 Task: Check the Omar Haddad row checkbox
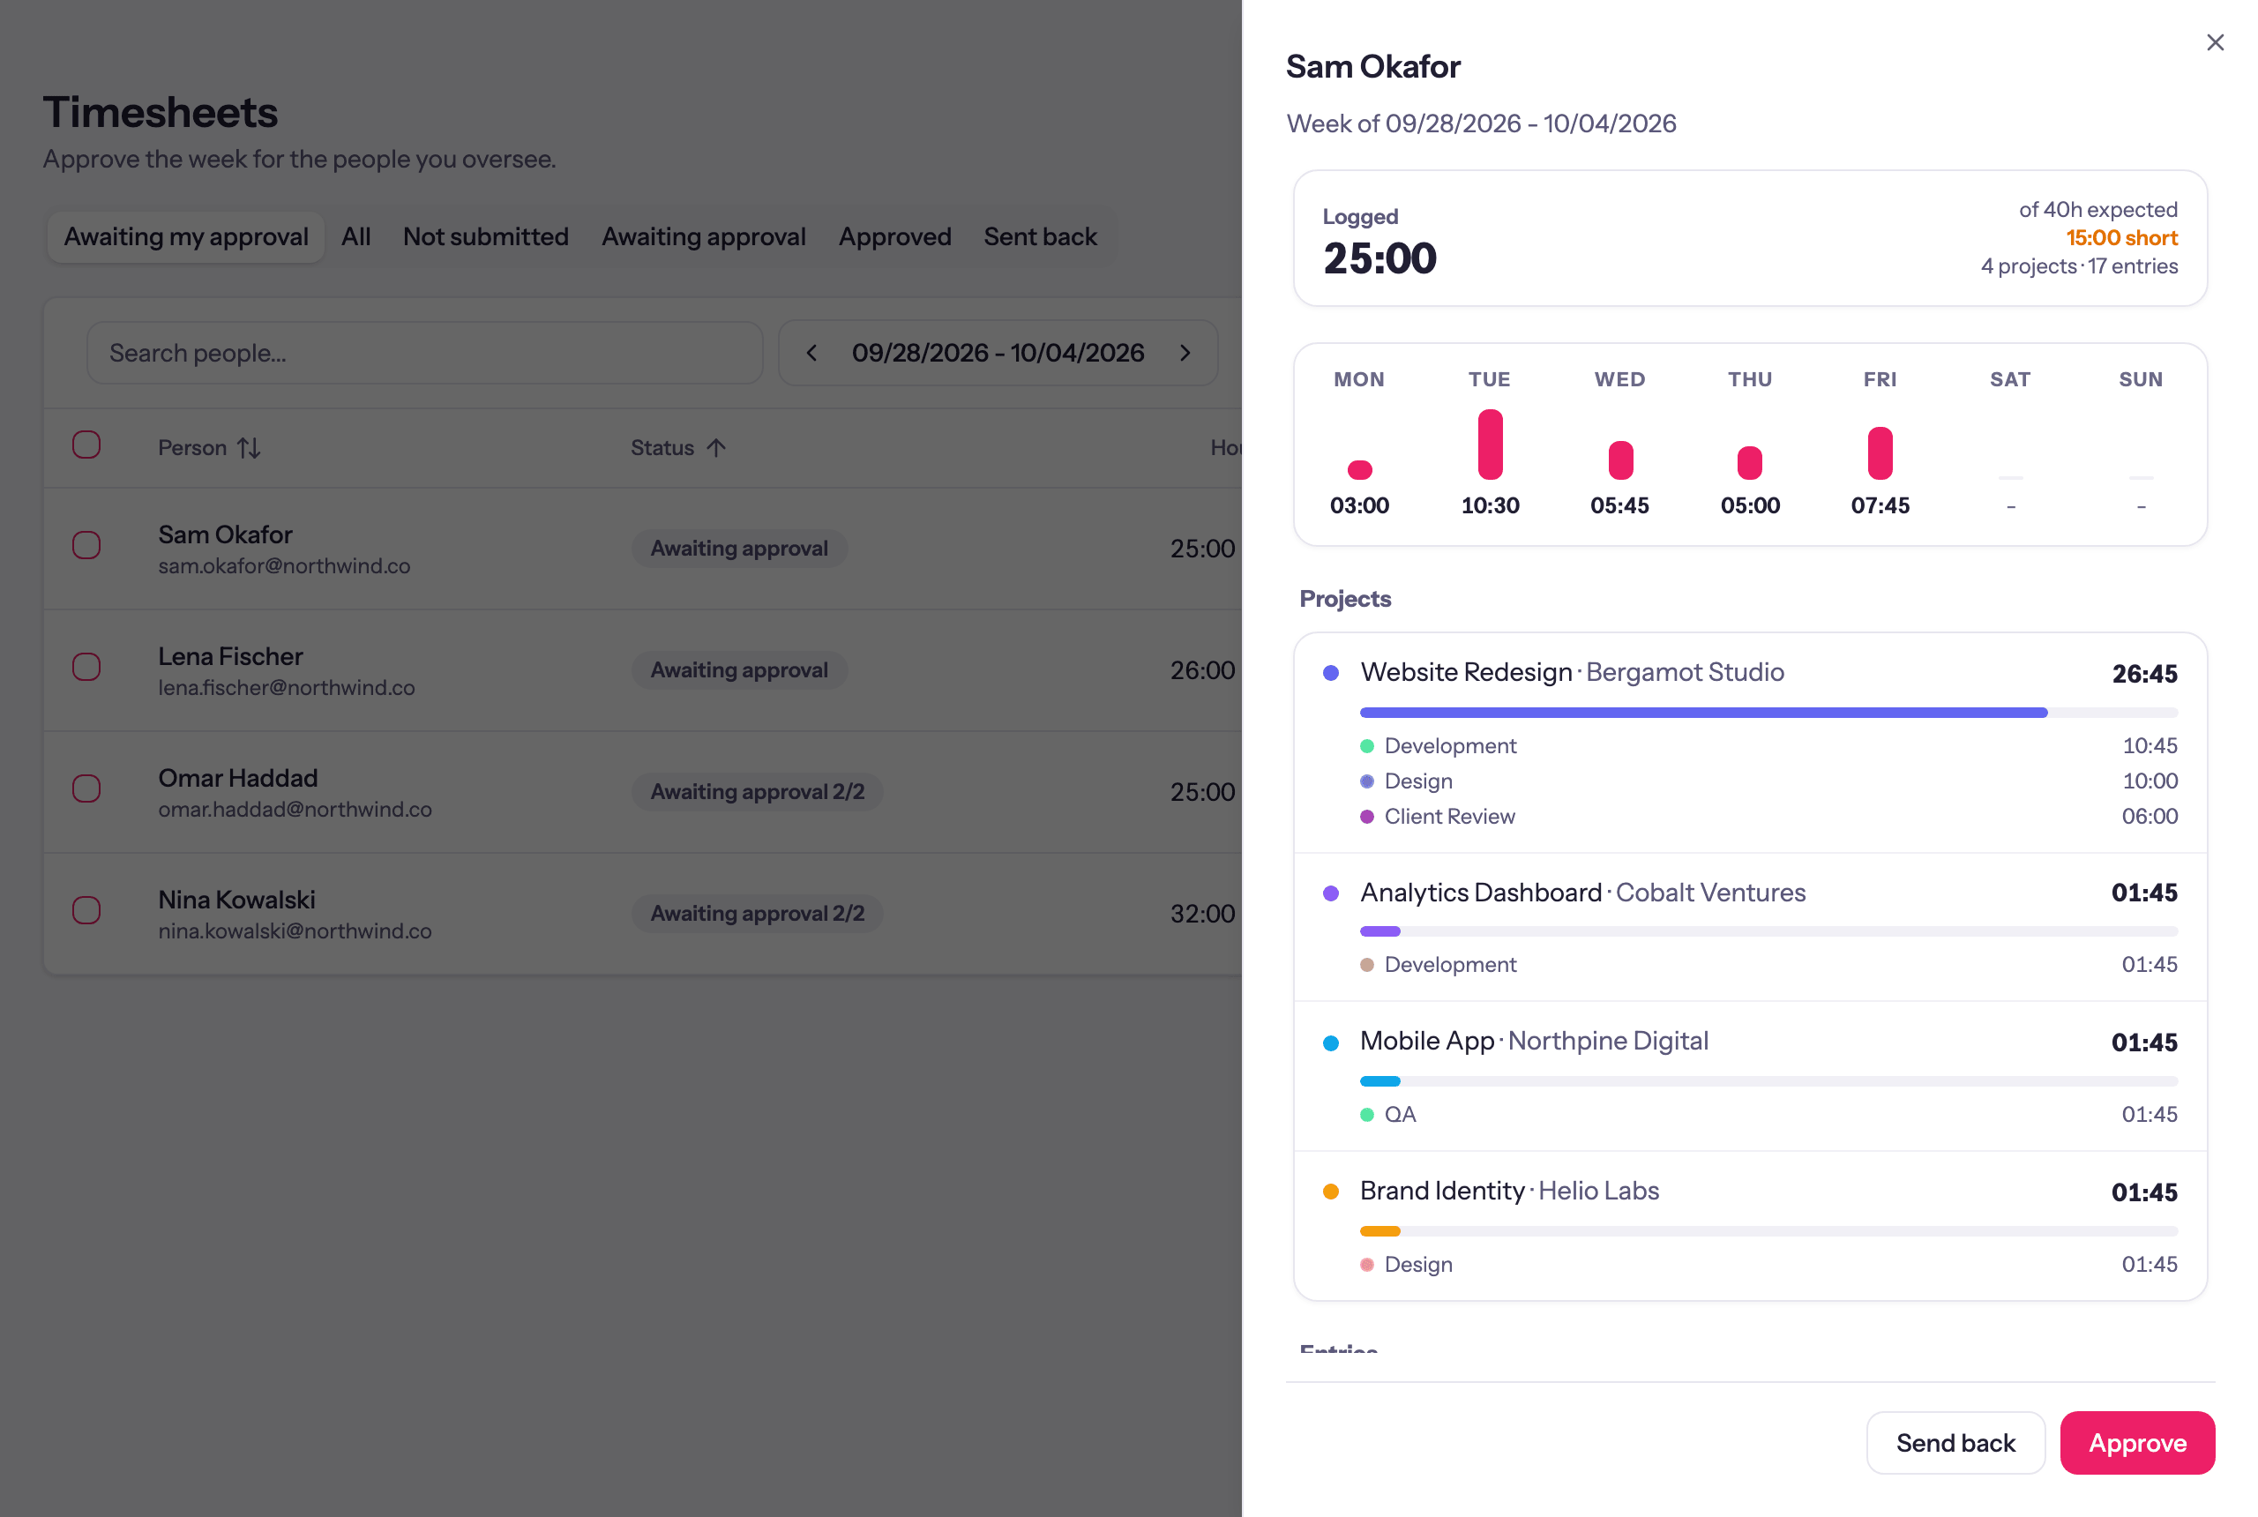pos(87,788)
